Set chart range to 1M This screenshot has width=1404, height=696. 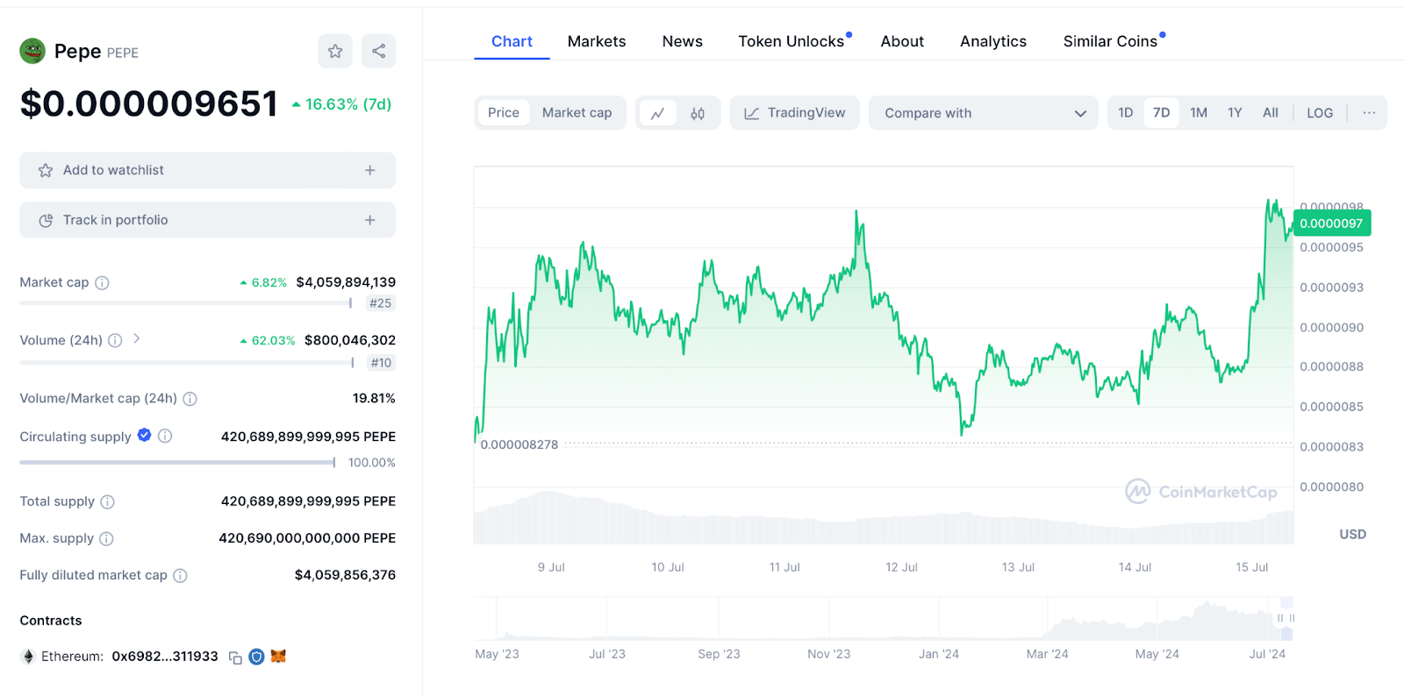click(1199, 113)
